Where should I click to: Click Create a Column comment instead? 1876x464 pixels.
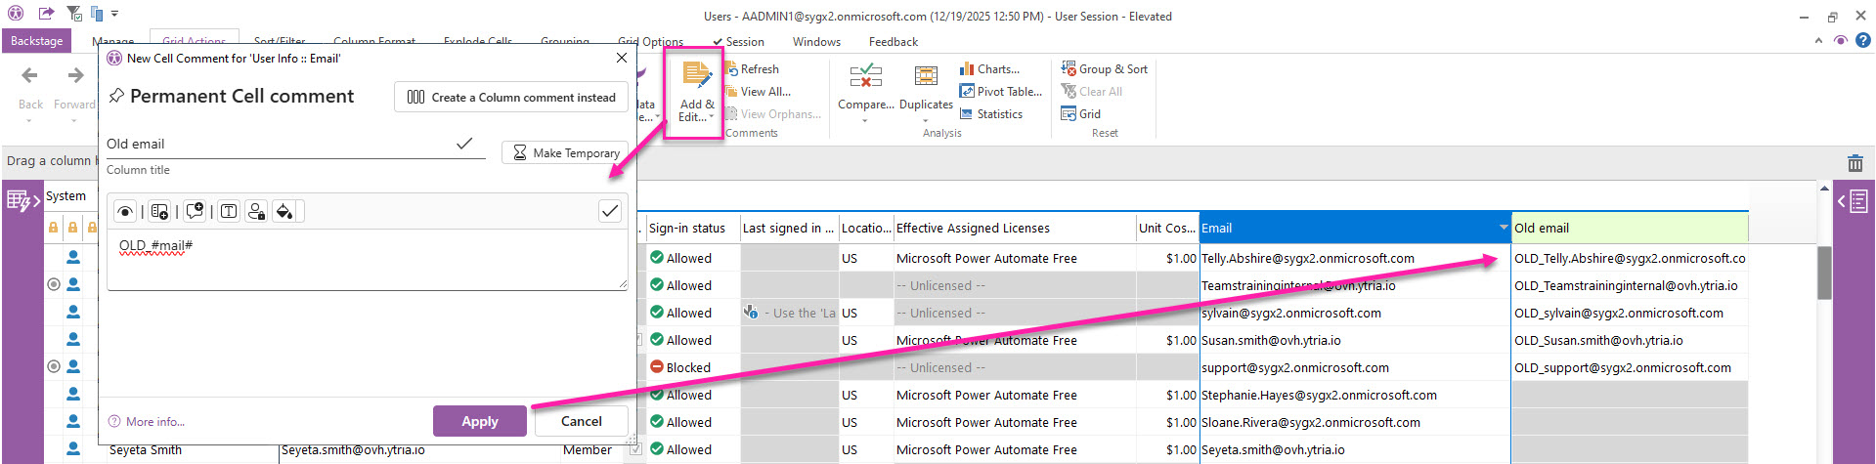coord(511,98)
